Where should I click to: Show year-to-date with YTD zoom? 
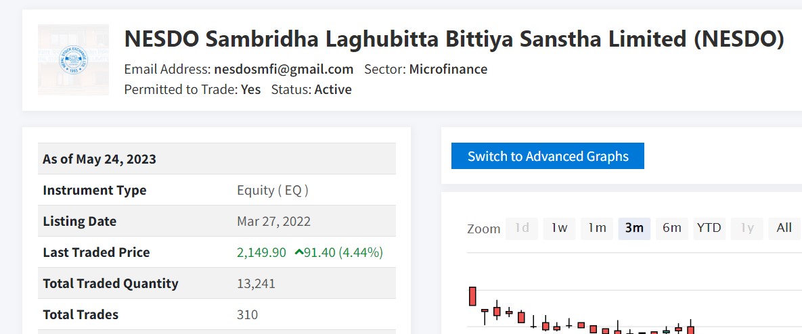[x=709, y=228]
